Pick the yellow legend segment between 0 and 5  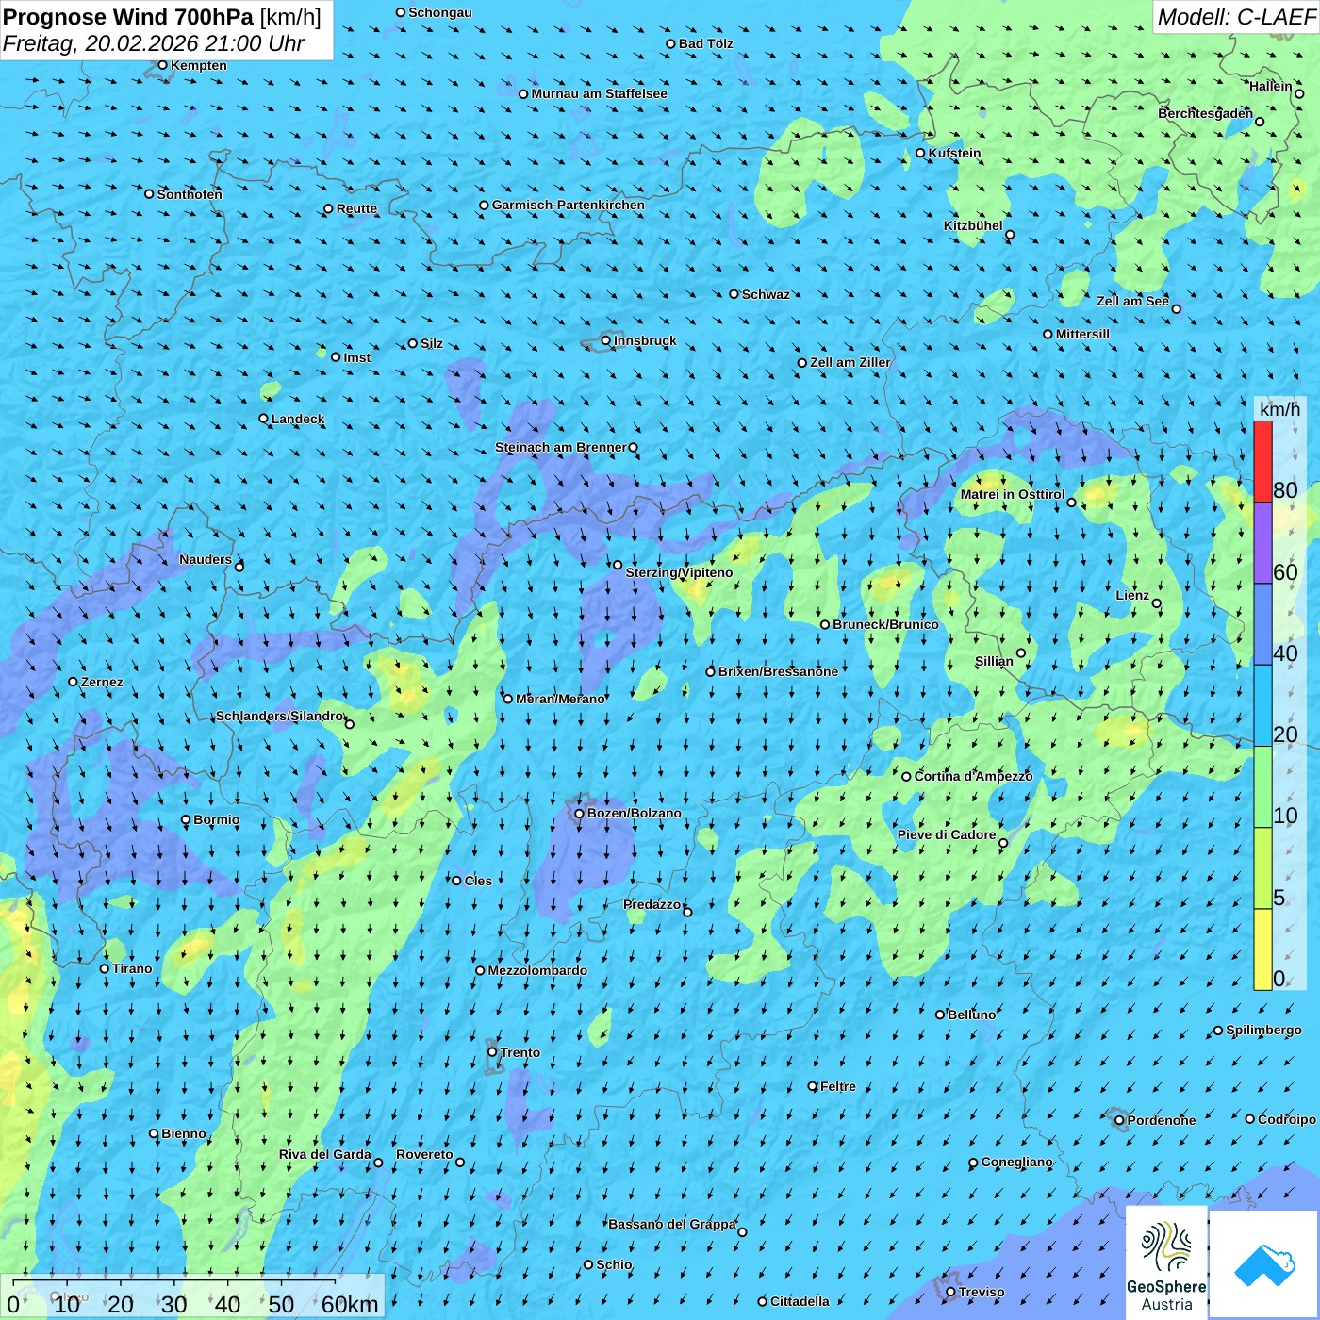[1262, 949]
